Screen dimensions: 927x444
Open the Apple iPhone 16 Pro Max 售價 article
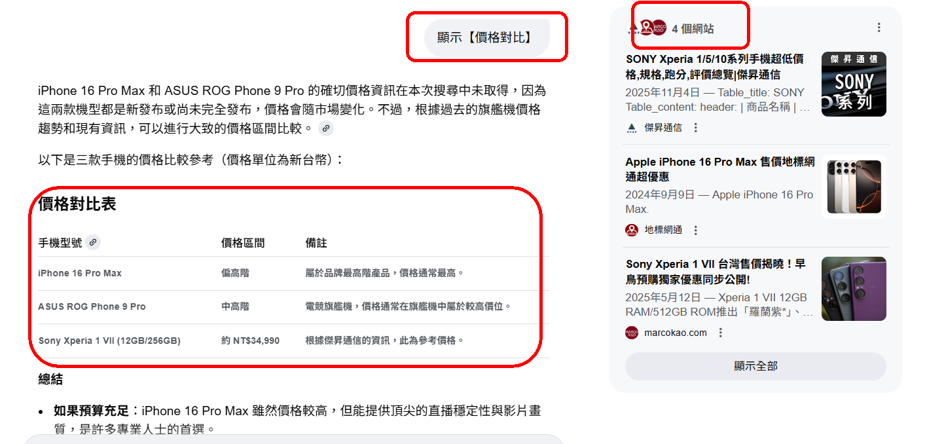pos(719,169)
